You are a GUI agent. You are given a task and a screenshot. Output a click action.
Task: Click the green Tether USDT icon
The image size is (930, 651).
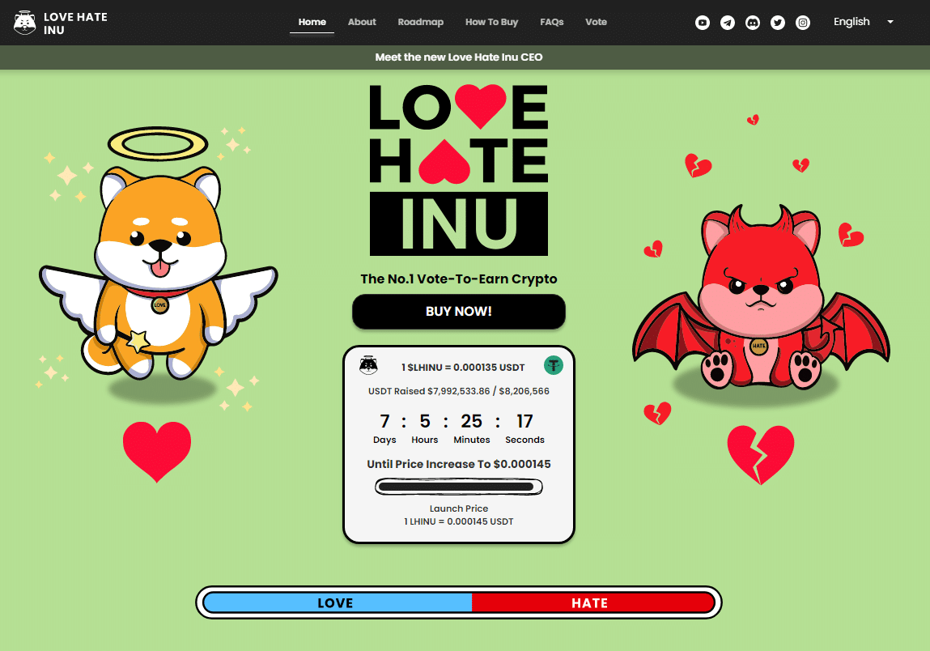pyautogui.click(x=554, y=366)
